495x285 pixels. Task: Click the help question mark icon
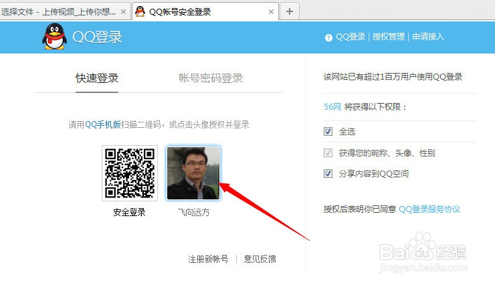tap(328, 37)
